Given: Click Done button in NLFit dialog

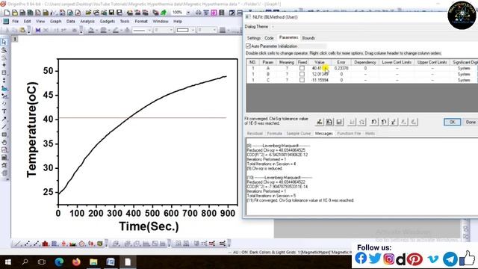Looking at the screenshot, I should [471, 122].
